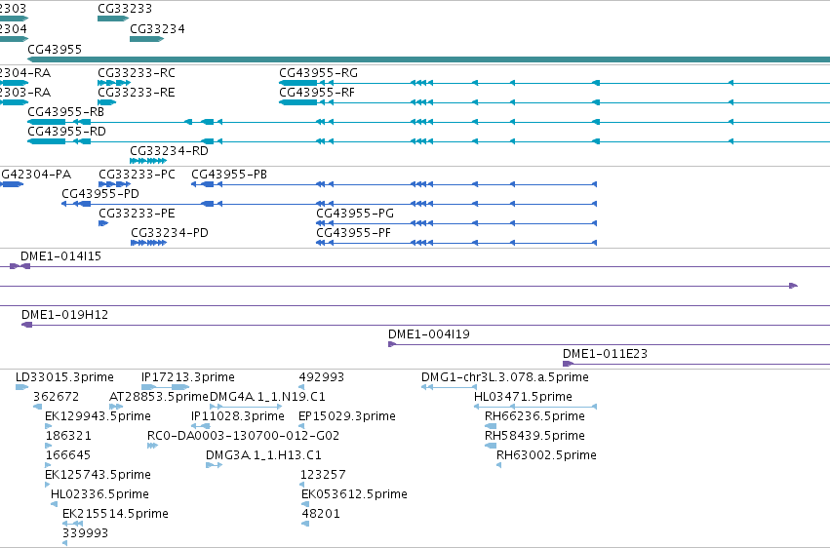
Task: Click the IP17213.3prime alignment glyph
Action: click(x=165, y=388)
